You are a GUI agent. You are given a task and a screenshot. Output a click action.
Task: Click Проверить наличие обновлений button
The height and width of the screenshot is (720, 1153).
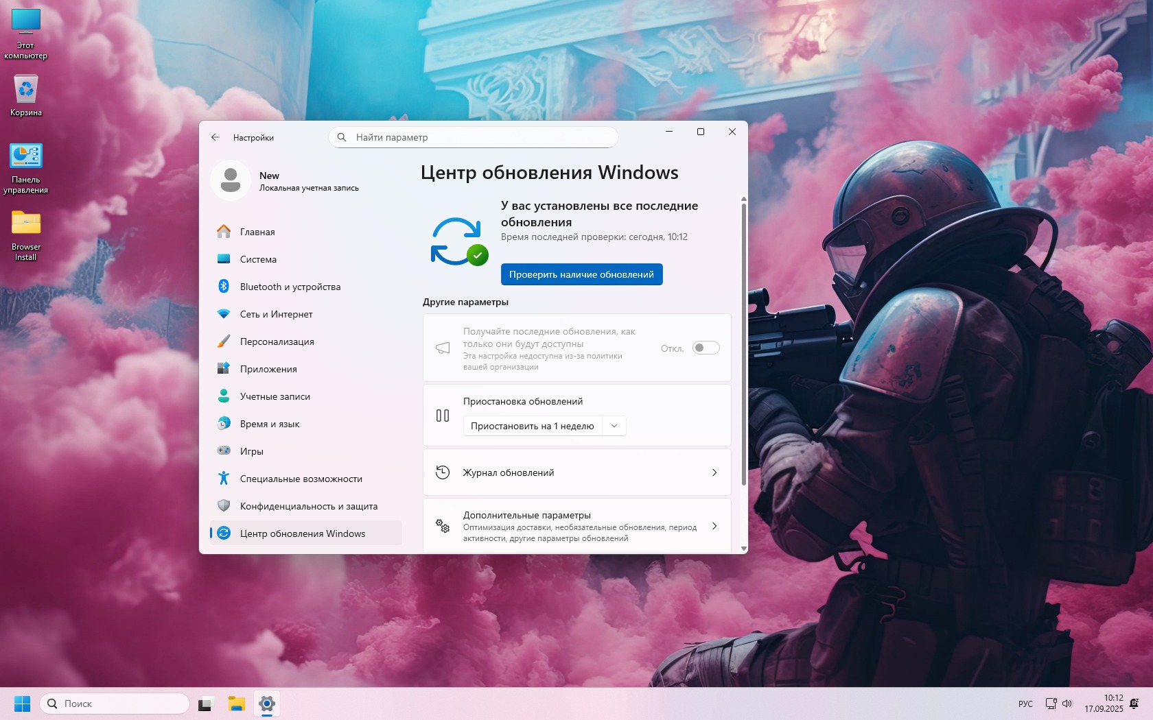tap(581, 274)
